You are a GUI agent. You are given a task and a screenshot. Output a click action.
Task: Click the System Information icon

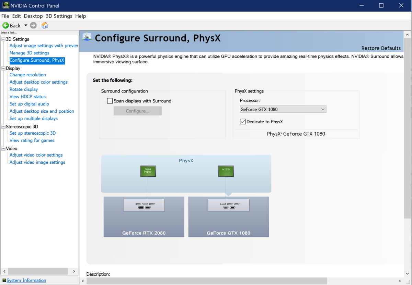click(x=4, y=280)
